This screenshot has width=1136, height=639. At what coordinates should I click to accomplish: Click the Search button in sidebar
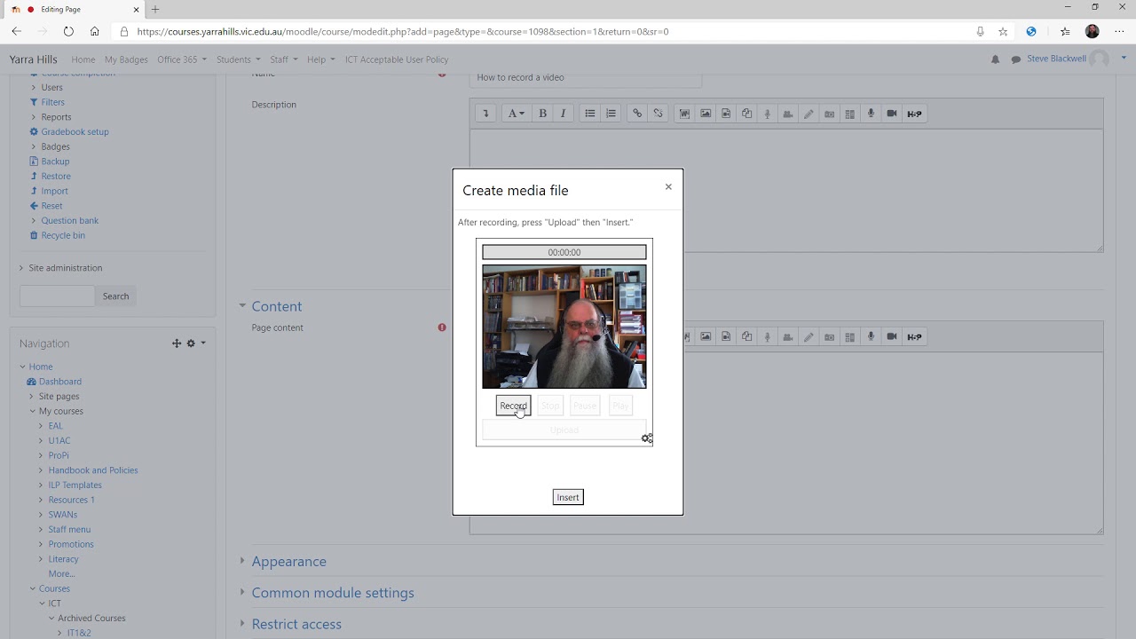tap(115, 296)
